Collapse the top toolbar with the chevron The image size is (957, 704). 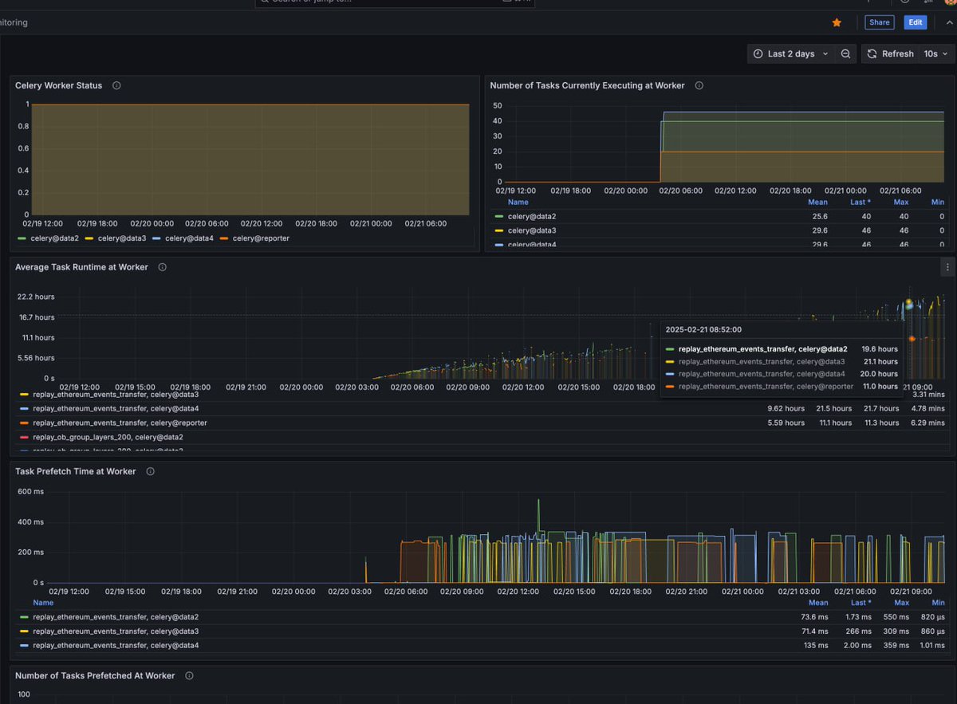coord(948,22)
